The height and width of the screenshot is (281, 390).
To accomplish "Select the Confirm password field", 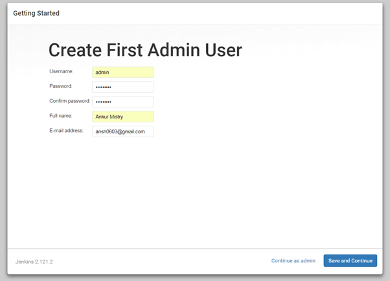I will (123, 102).
